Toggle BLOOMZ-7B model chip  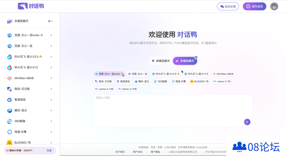tap(199, 81)
